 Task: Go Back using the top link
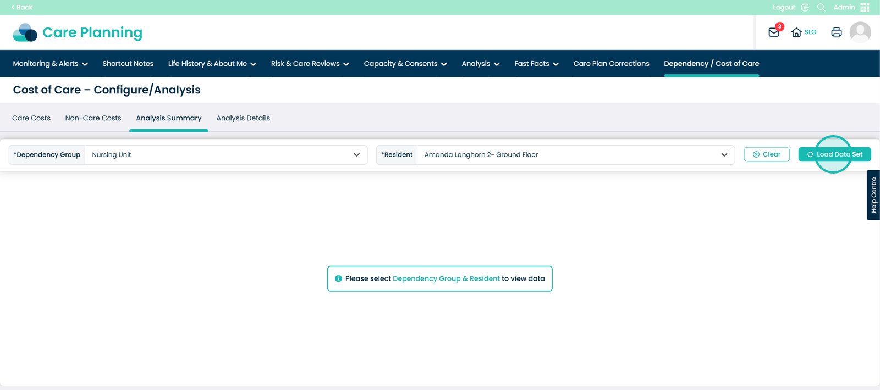click(x=22, y=7)
